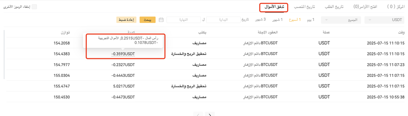Expand the USDT currency dropdown
Screen dimensions: 408x116
pos(384,20)
